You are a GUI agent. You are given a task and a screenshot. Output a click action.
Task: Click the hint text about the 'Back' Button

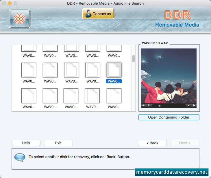point(79,157)
